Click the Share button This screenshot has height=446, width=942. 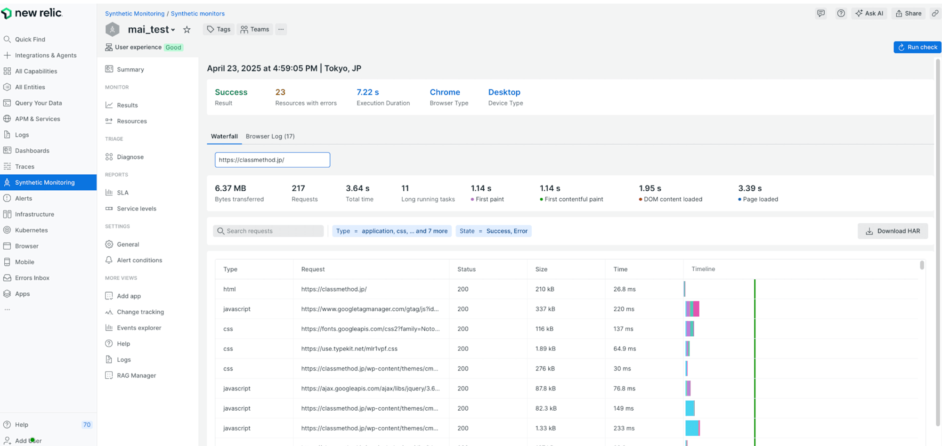click(x=908, y=13)
